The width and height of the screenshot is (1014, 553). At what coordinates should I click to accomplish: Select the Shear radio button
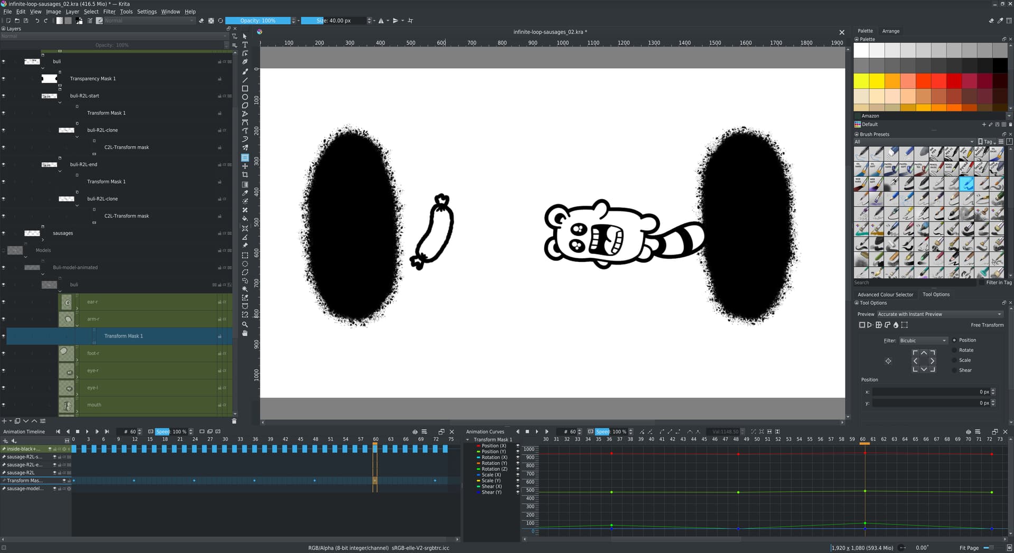pos(954,370)
